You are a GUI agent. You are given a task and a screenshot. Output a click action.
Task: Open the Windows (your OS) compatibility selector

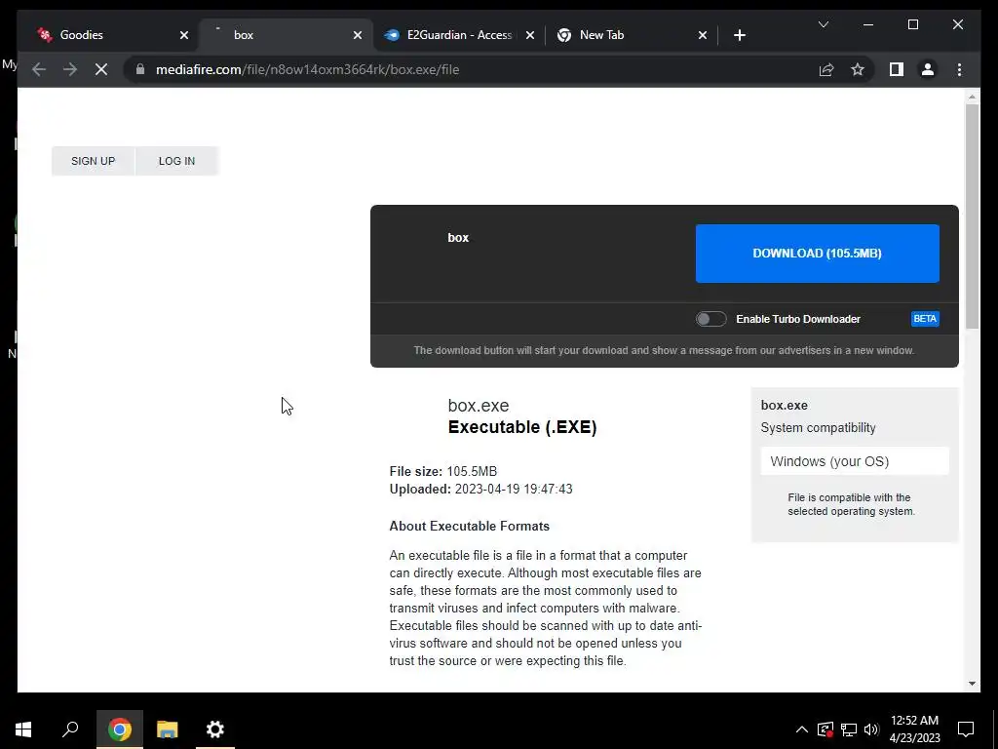point(855,461)
